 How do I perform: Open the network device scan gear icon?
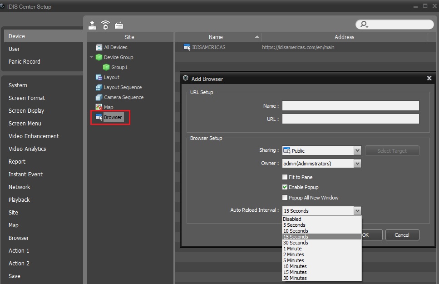pyautogui.click(x=105, y=25)
